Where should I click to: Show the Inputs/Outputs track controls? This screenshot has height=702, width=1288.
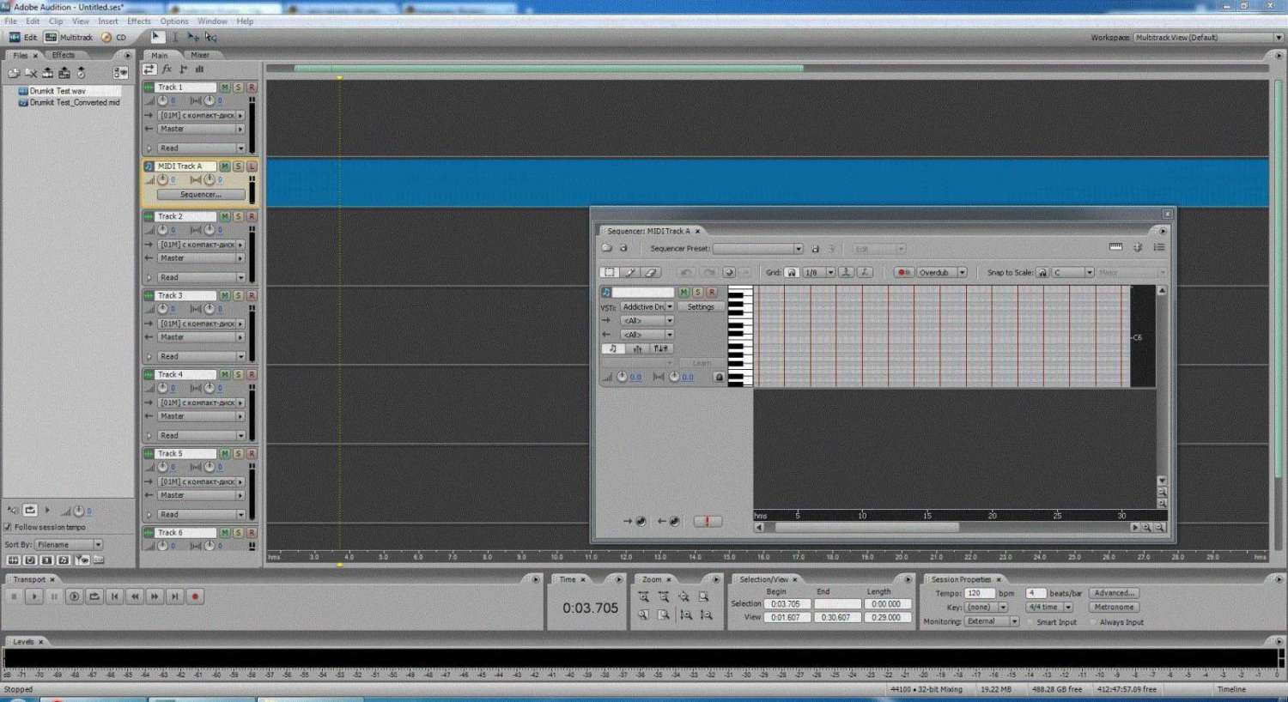[149, 69]
